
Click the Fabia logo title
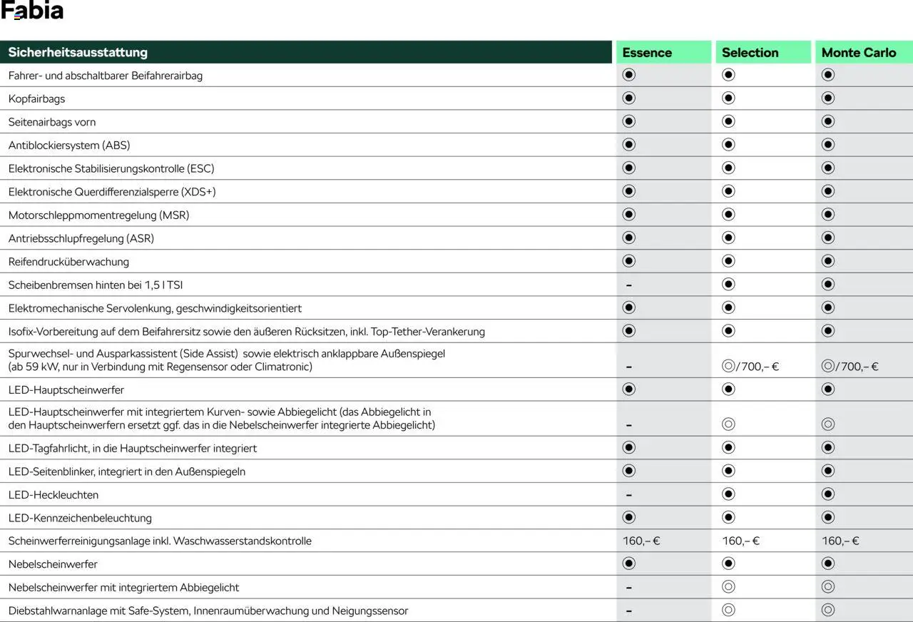32,11
